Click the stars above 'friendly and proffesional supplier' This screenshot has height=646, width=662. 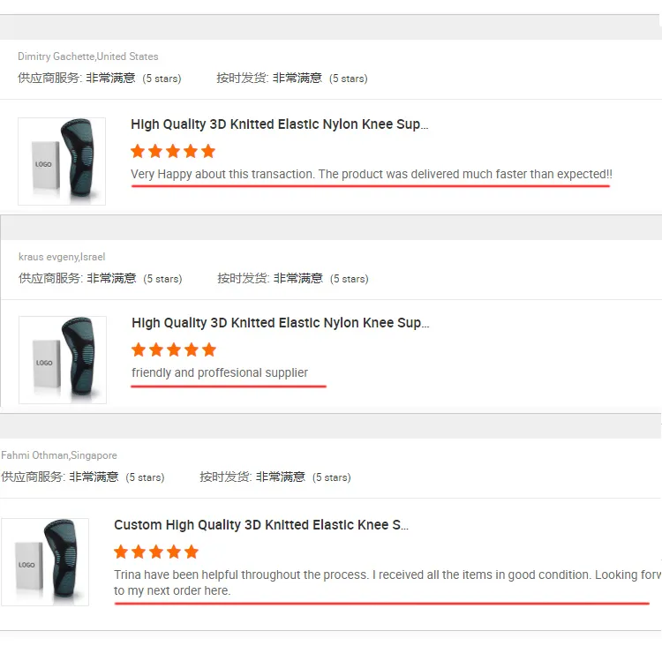tap(174, 349)
